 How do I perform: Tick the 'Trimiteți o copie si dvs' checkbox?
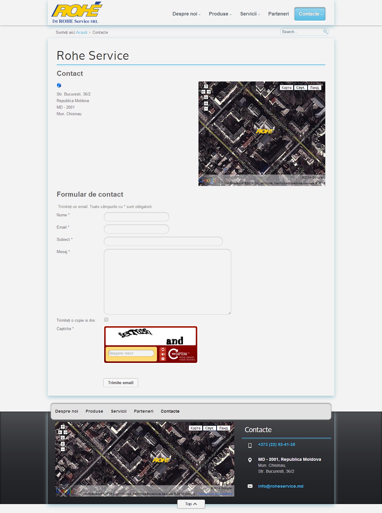coord(106,320)
